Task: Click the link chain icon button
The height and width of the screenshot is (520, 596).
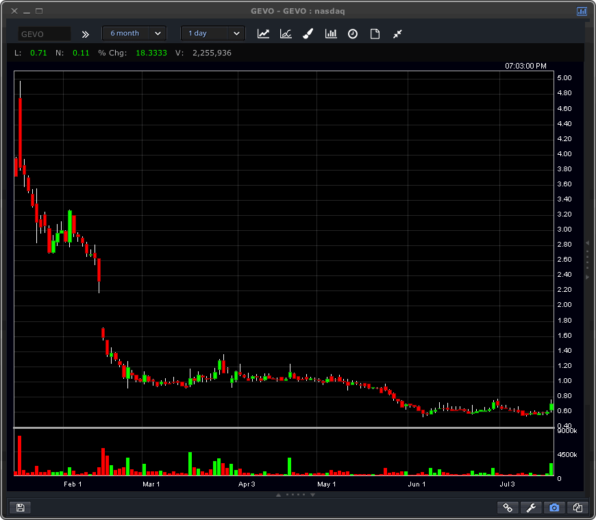Action: click(508, 508)
